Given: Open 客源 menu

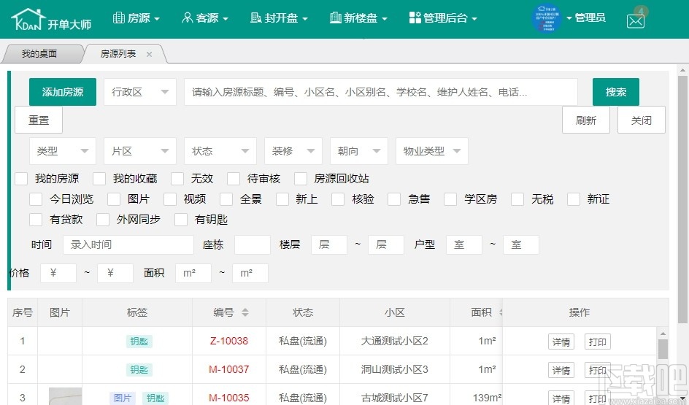Looking at the screenshot, I should coord(205,18).
